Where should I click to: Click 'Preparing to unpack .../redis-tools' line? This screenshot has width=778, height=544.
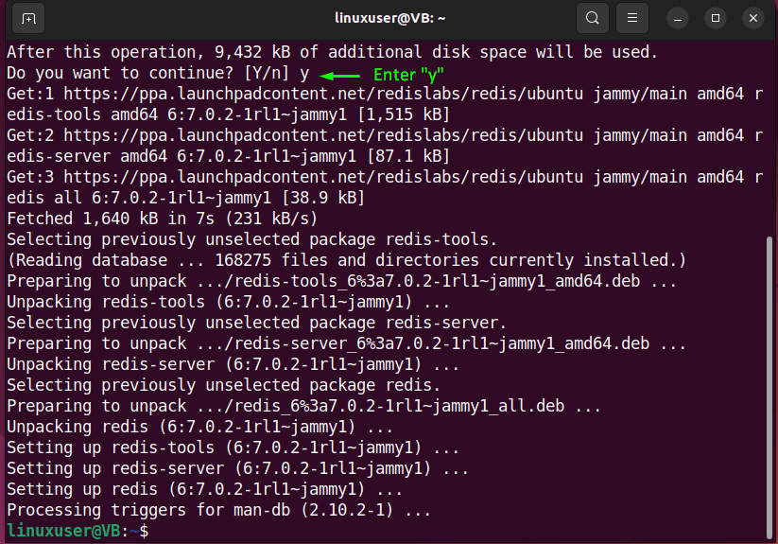coord(341,281)
